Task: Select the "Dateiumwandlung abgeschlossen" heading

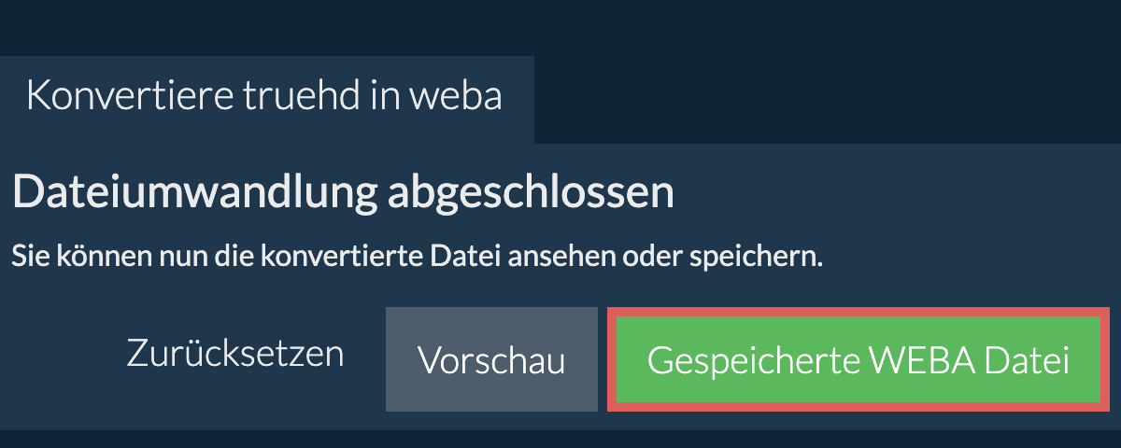Action: pyautogui.click(x=343, y=193)
